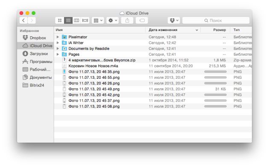Open the arrange-by dropdown
This screenshot has width=269, height=167.
[x=98, y=20]
